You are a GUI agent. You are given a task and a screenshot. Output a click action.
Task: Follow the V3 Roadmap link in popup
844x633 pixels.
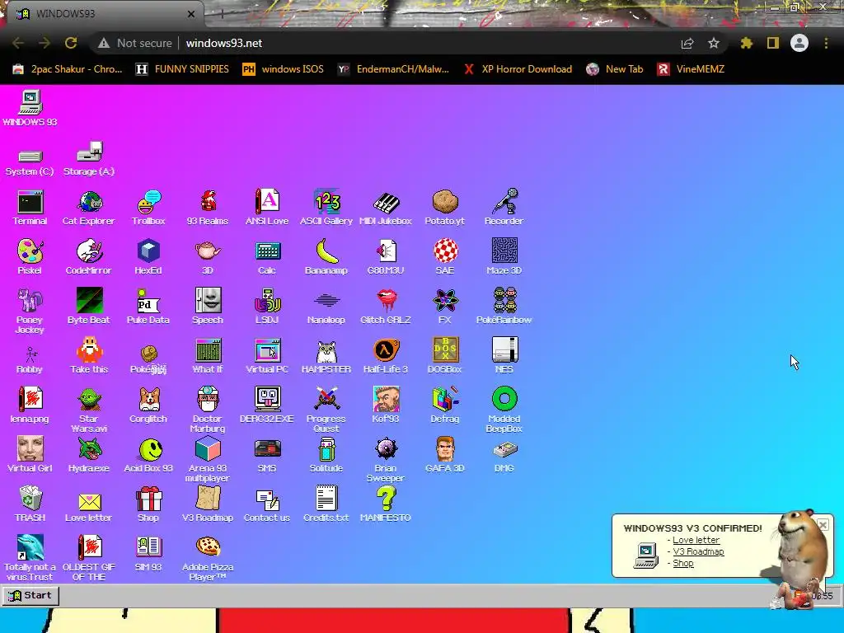click(x=698, y=551)
